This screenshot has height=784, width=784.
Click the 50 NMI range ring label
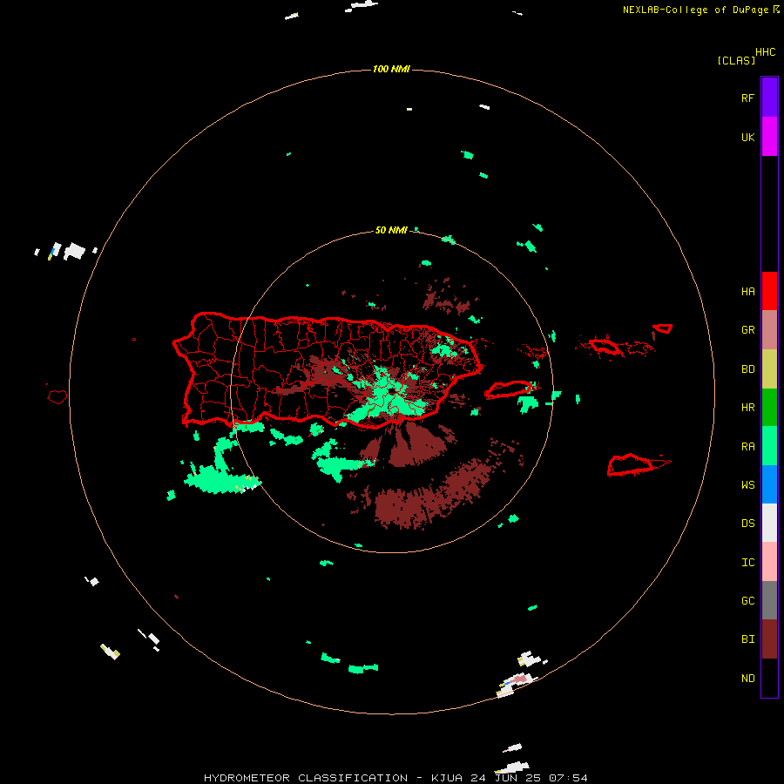(391, 230)
